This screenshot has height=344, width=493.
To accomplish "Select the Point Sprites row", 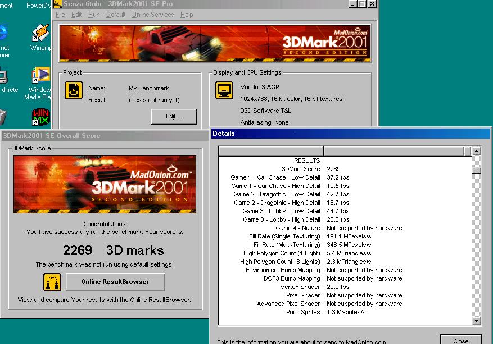I will (345, 313).
